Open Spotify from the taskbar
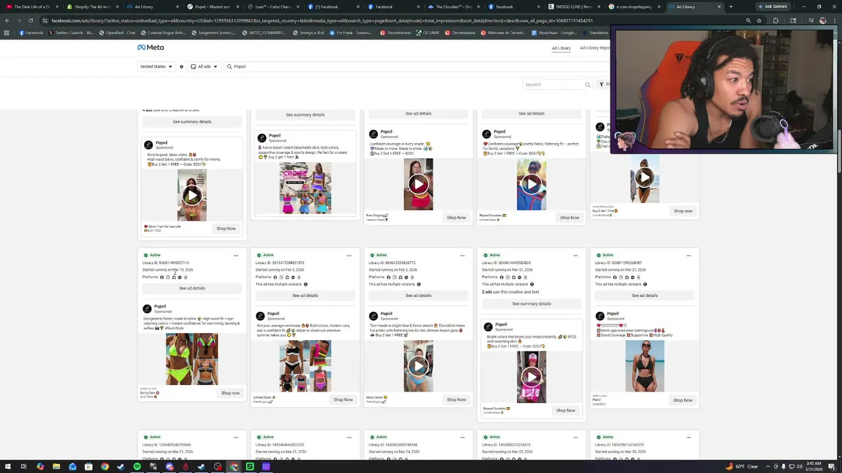 (x=137, y=466)
